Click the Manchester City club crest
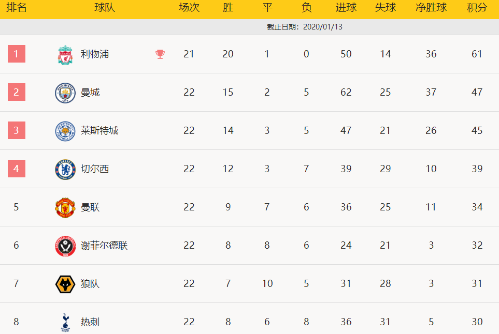This screenshot has width=499, height=334. (65, 93)
